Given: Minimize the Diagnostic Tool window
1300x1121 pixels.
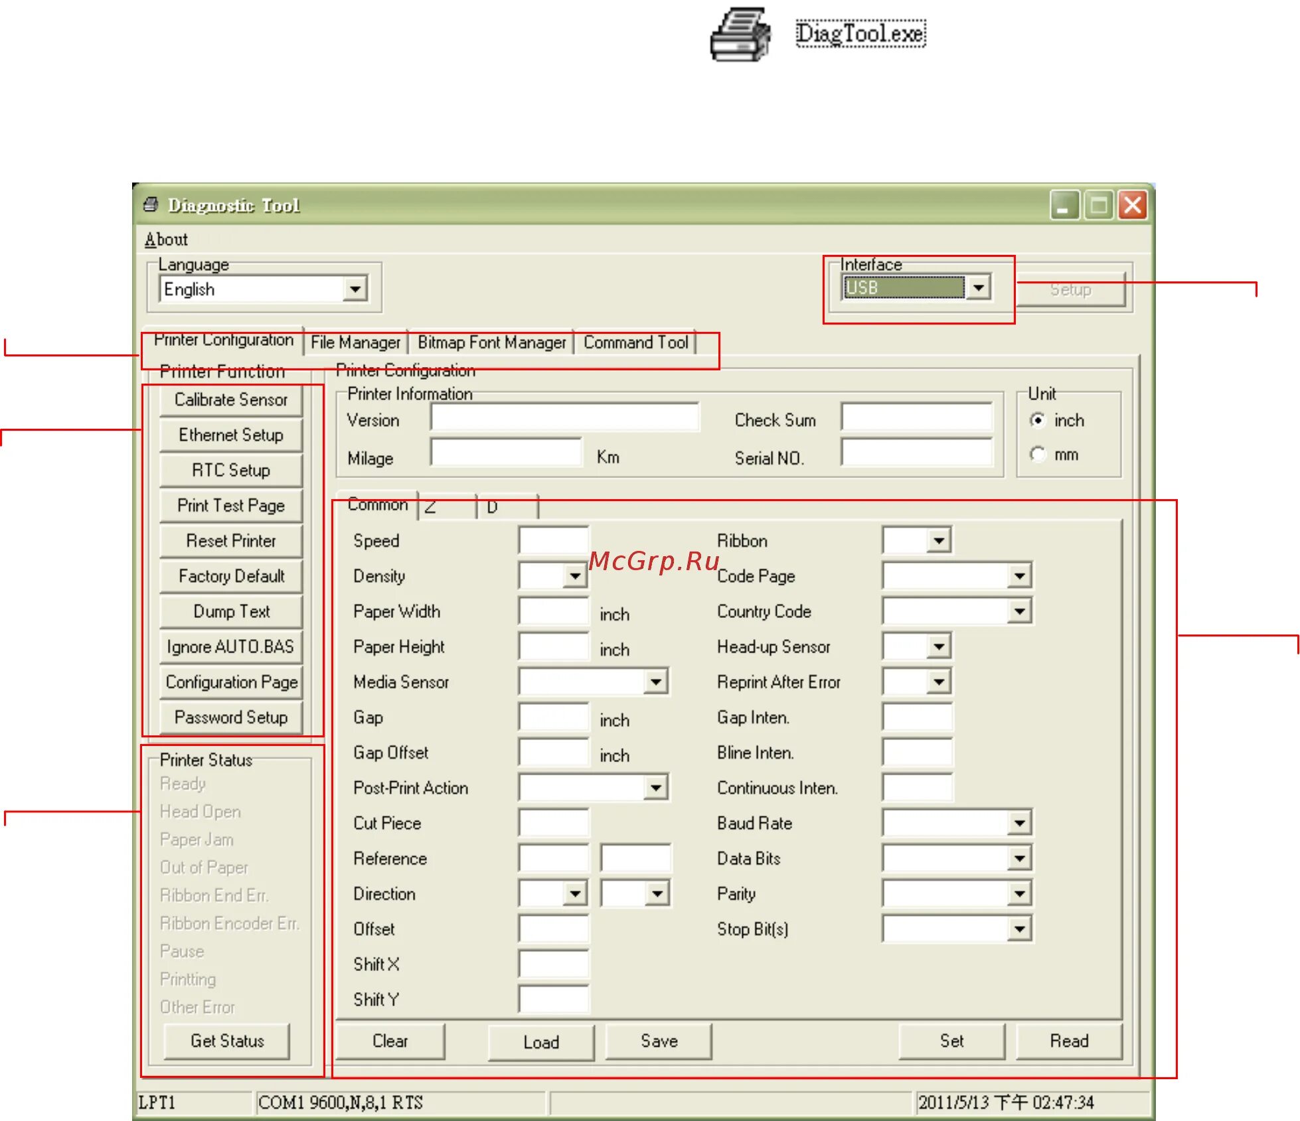Looking at the screenshot, I should tap(1064, 205).
